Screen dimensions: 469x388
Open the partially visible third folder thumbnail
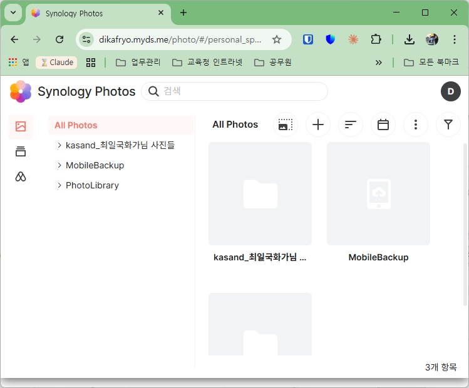point(260,324)
